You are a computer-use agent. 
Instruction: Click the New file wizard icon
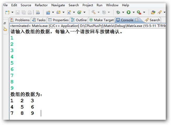coord(7,12)
